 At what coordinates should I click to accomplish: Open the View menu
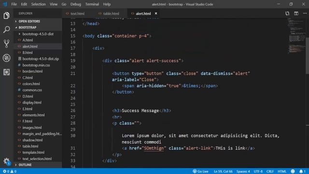point(54,4)
